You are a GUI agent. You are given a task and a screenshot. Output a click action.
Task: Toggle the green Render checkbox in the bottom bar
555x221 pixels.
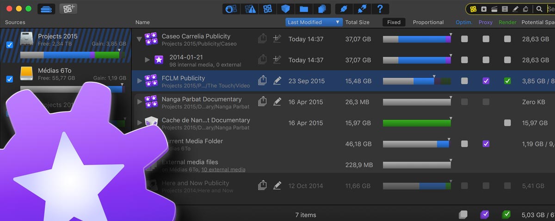pyautogui.click(x=506, y=215)
